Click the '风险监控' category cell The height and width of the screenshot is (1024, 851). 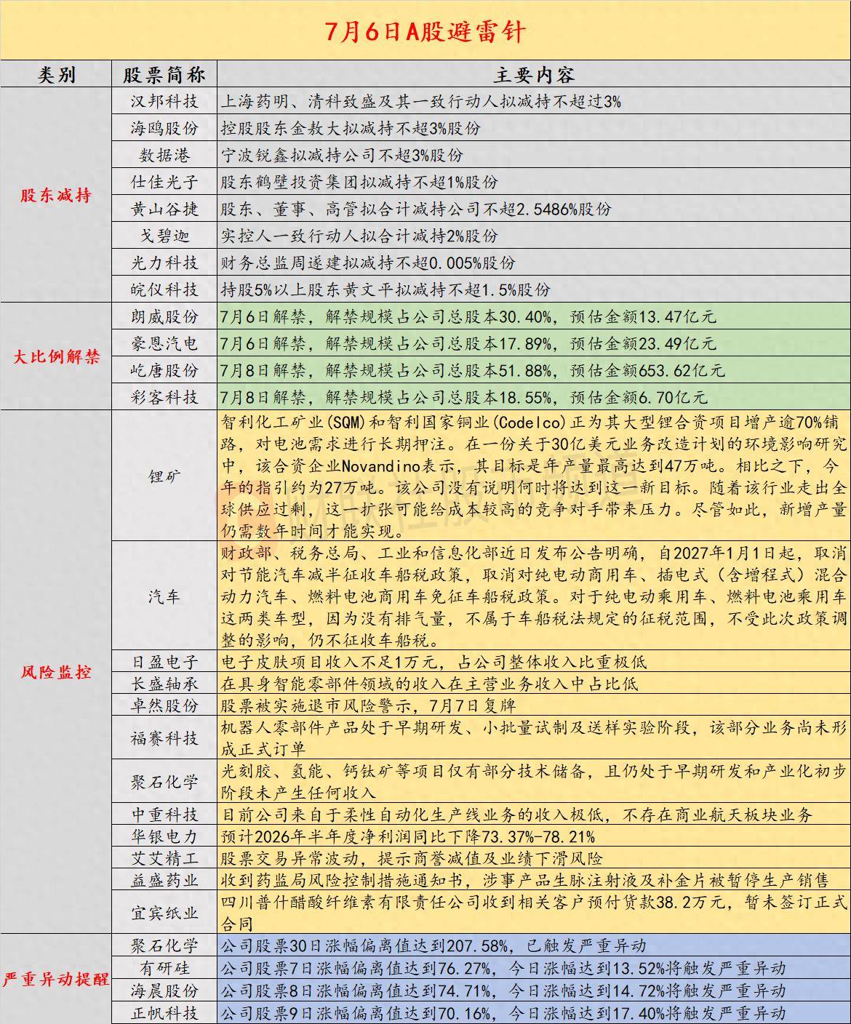56,671
